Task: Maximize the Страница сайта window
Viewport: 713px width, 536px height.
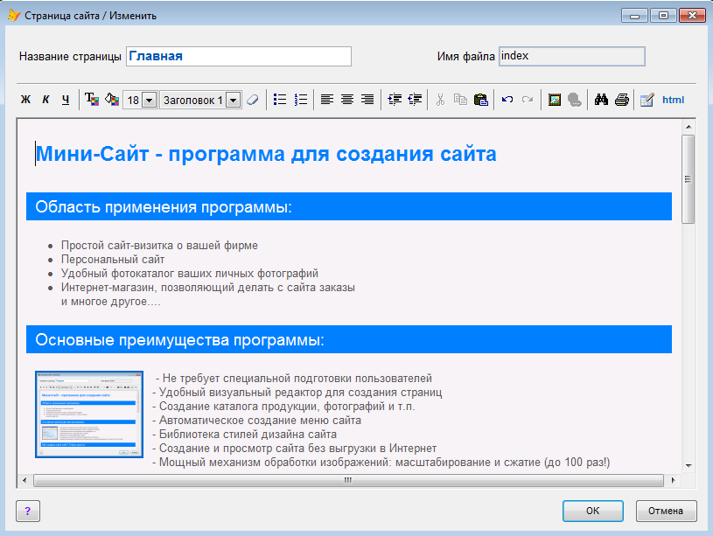Action: [663, 16]
